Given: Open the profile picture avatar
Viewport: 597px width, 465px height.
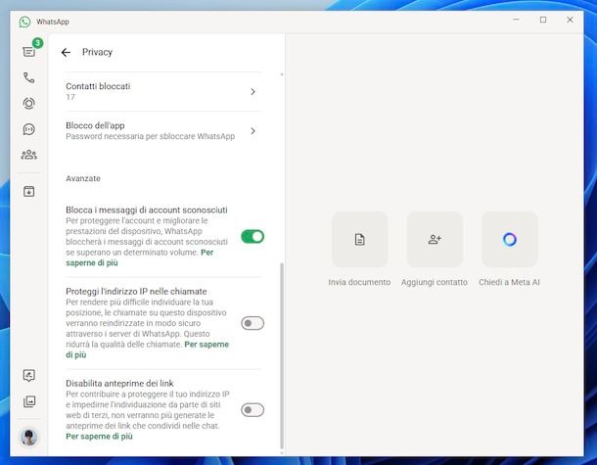Looking at the screenshot, I should coord(29,437).
